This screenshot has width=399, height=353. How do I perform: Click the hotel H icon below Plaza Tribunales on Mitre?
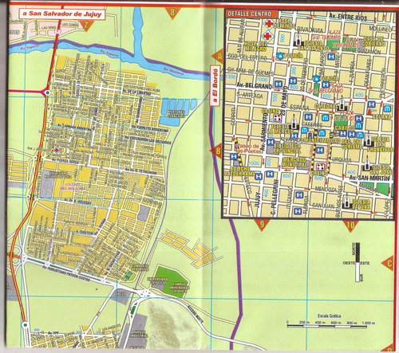331,57
